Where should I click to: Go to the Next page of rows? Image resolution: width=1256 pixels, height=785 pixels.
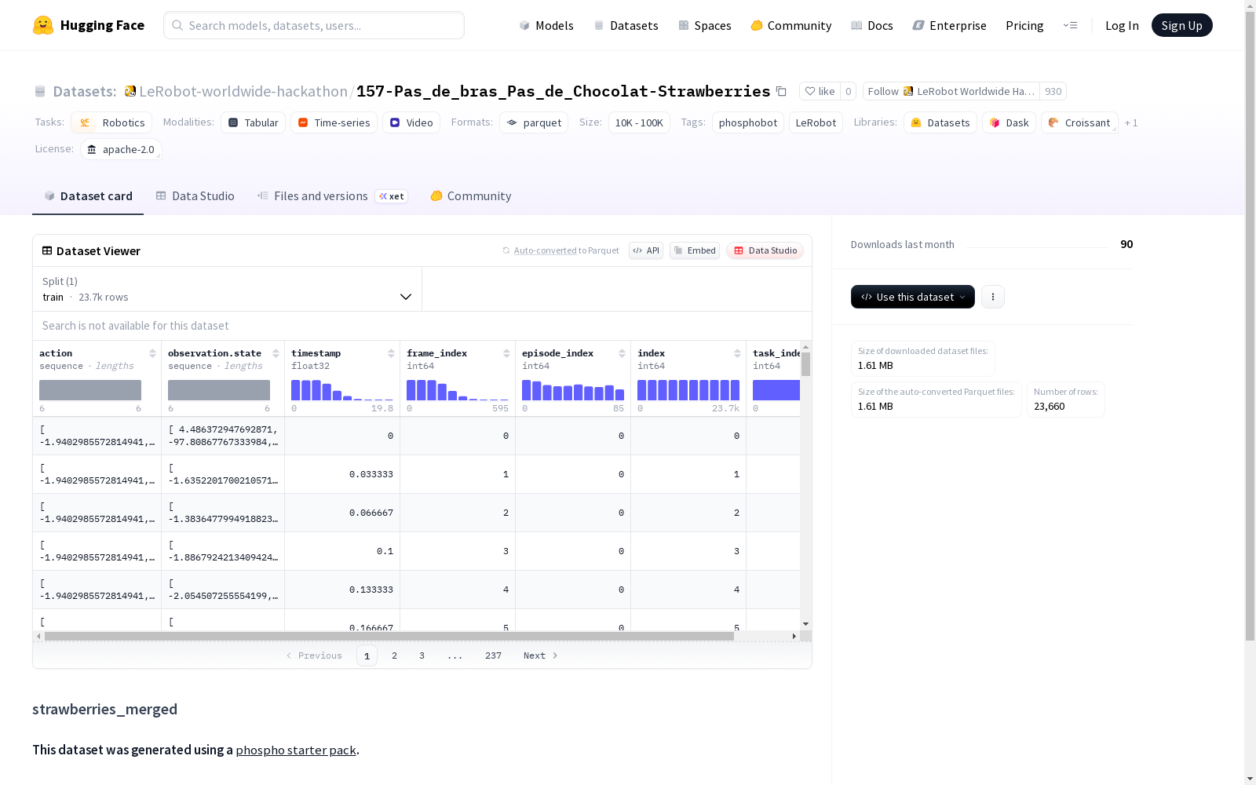pos(540,655)
